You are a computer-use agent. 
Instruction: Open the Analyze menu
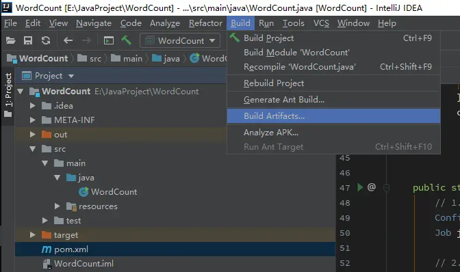tap(165, 23)
